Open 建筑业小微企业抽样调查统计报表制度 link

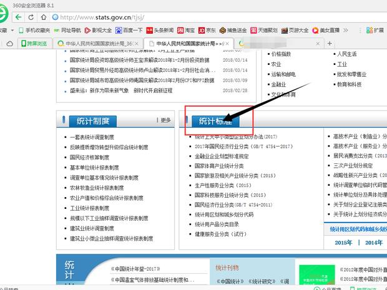(112, 238)
